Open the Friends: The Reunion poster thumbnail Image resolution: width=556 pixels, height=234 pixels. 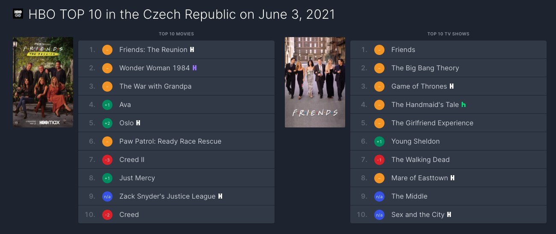click(x=43, y=82)
